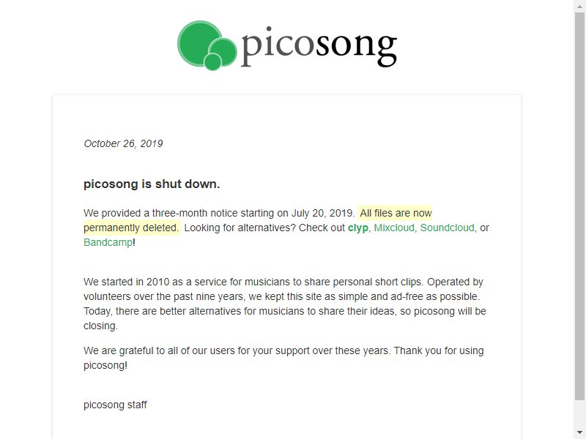Click the smallest green circle in the logo

(212, 61)
